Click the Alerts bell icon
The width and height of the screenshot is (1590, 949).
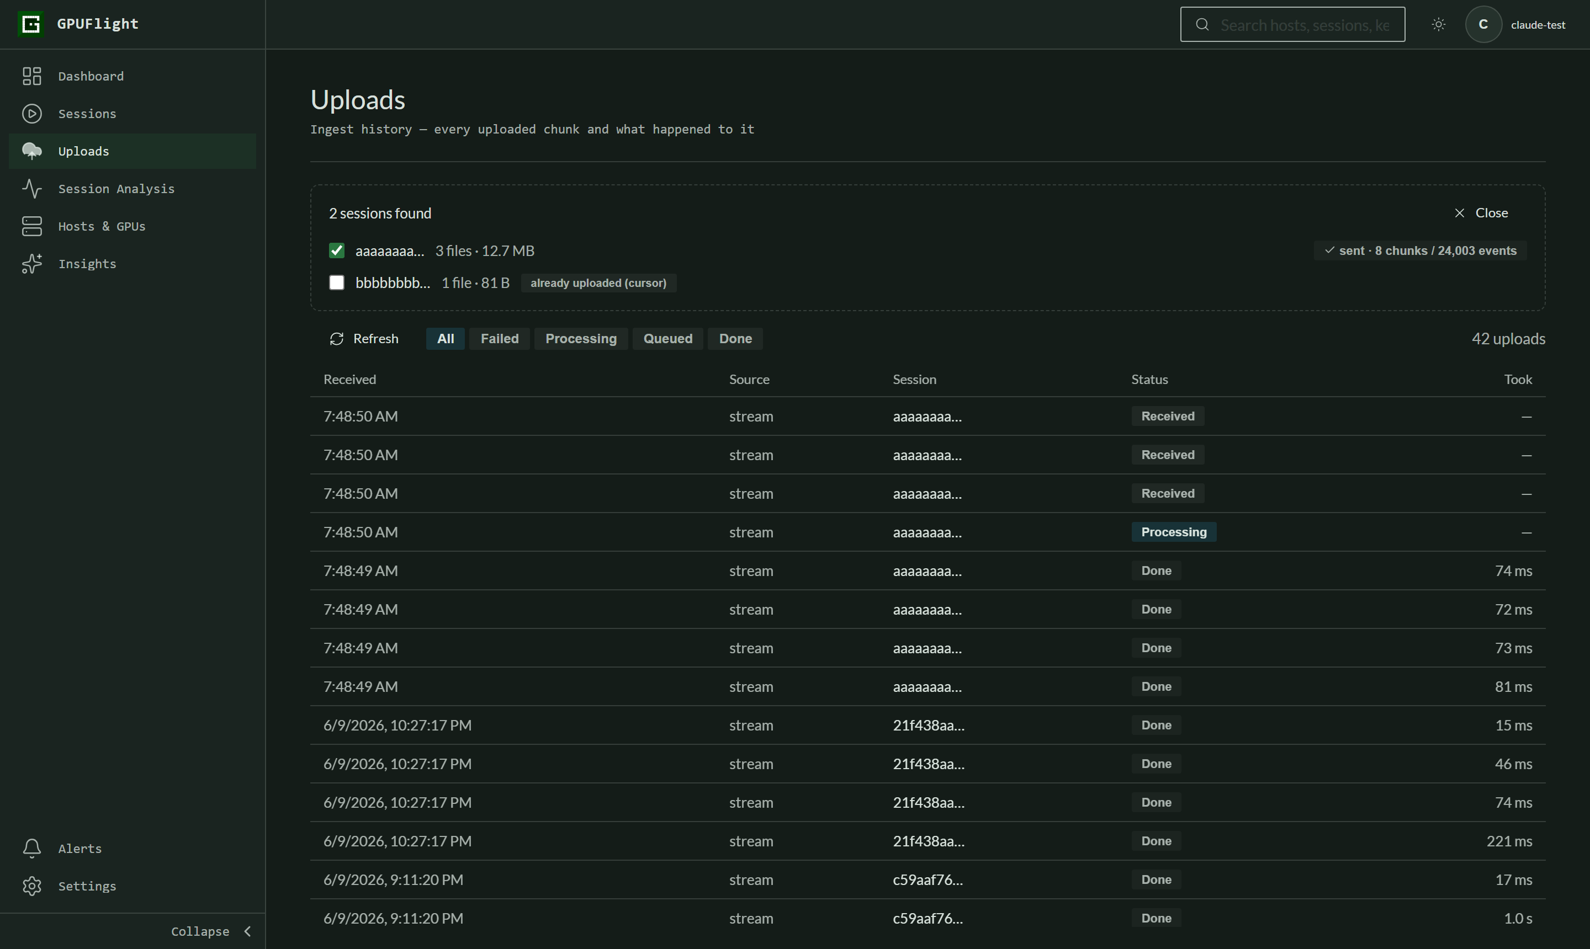[32, 849]
